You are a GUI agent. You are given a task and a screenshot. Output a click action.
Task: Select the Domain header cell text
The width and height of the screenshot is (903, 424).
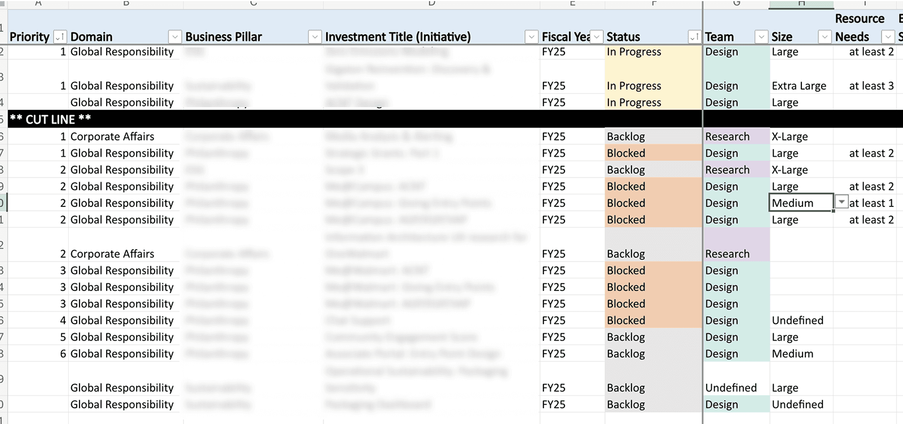point(91,37)
